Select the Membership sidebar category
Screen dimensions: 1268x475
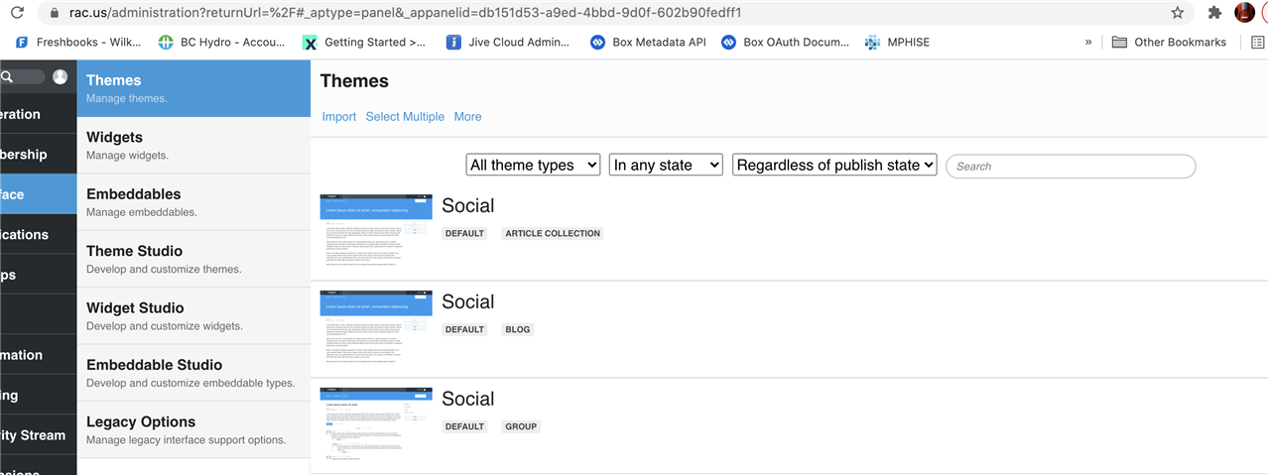point(38,154)
